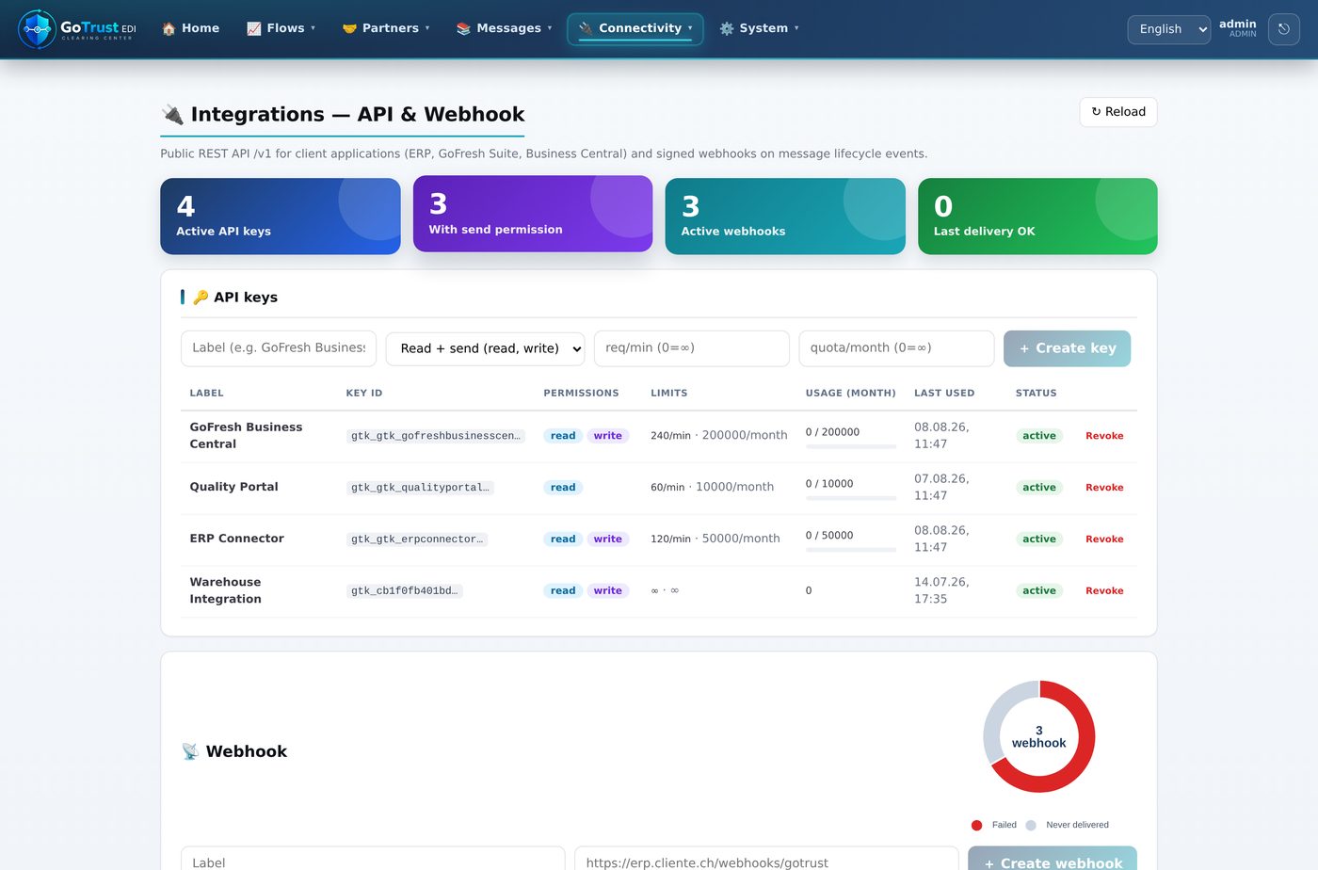The image size is (1318, 870).
Task: Revoke the Quality Portal API key
Action: click(1104, 488)
